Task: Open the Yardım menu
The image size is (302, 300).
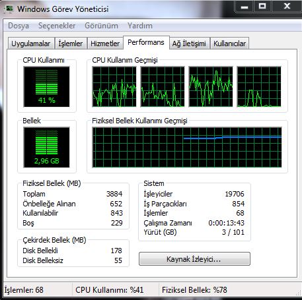Action: coord(140,26)
